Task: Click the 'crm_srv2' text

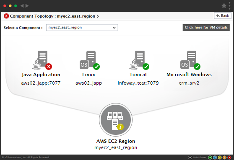Action: click(189, 83)
